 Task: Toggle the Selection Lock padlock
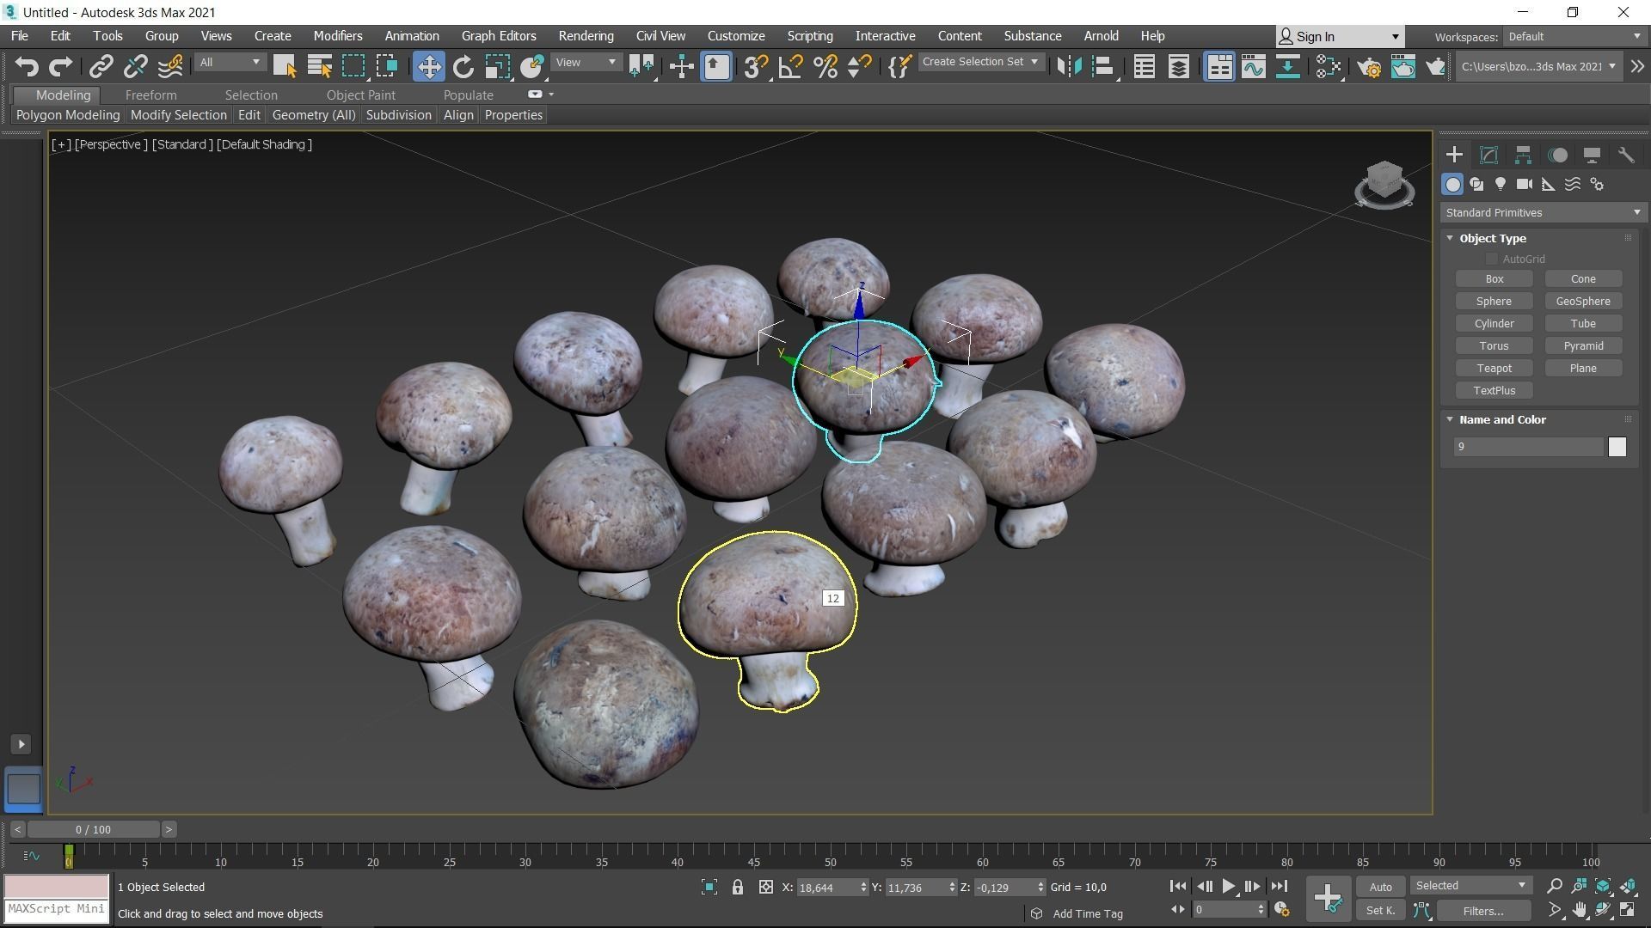(737, 887)
